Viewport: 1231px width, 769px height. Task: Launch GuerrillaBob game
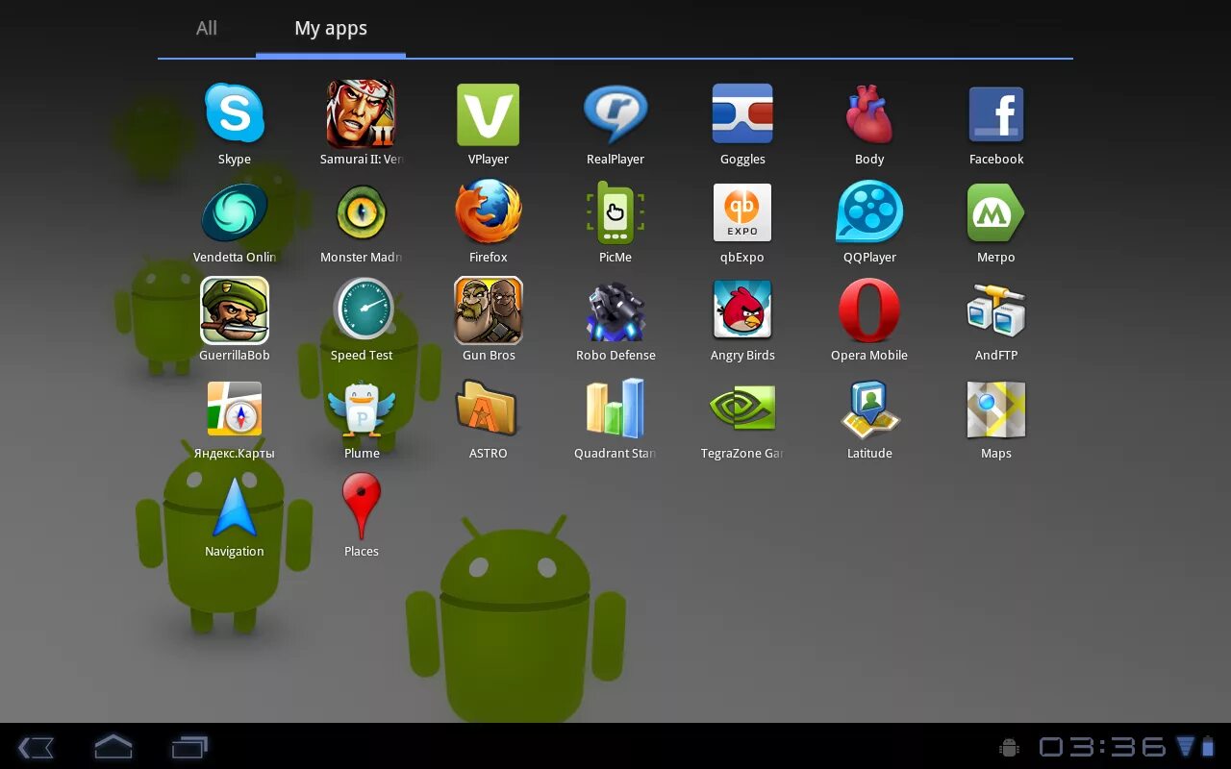235,310
